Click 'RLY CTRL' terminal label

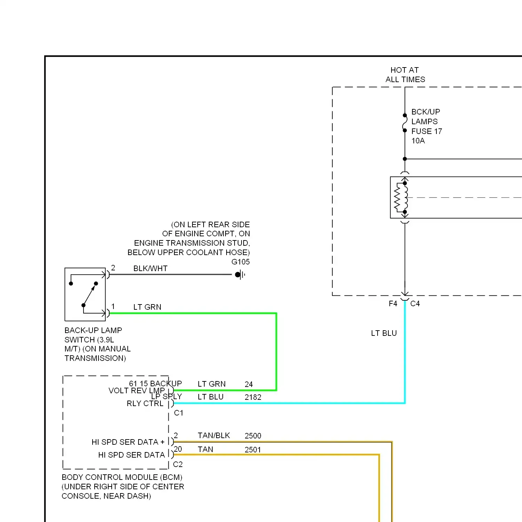point(145,403)
